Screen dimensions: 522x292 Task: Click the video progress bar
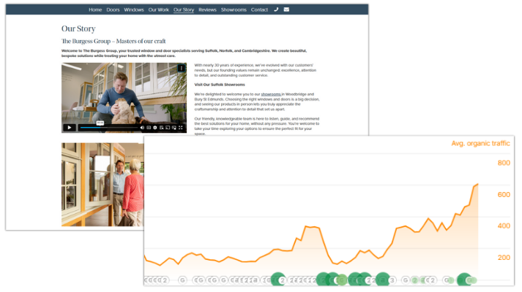[x=109, y=128]
